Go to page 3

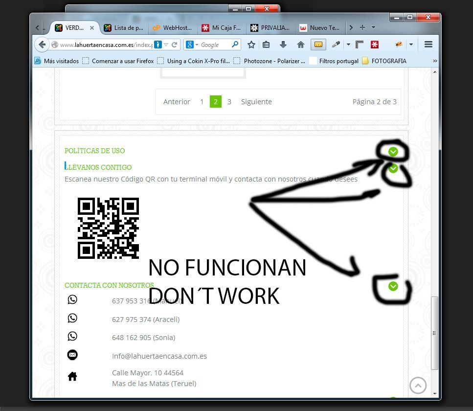229,102
